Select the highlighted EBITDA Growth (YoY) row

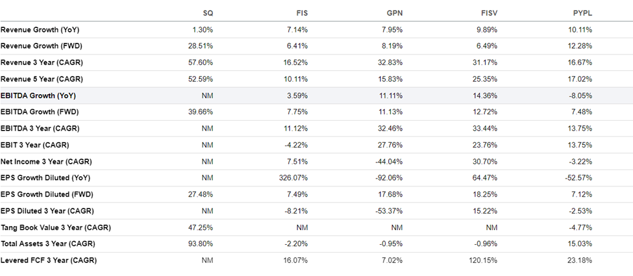coord(317,95)
